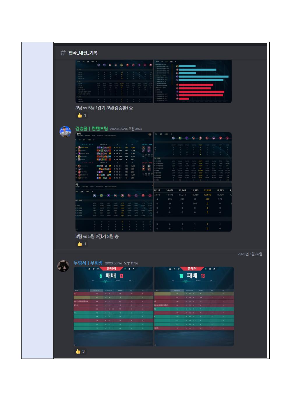Open the stats table screenshot at top left
This screenshot has height=409, width=289.
coord(114,81)
